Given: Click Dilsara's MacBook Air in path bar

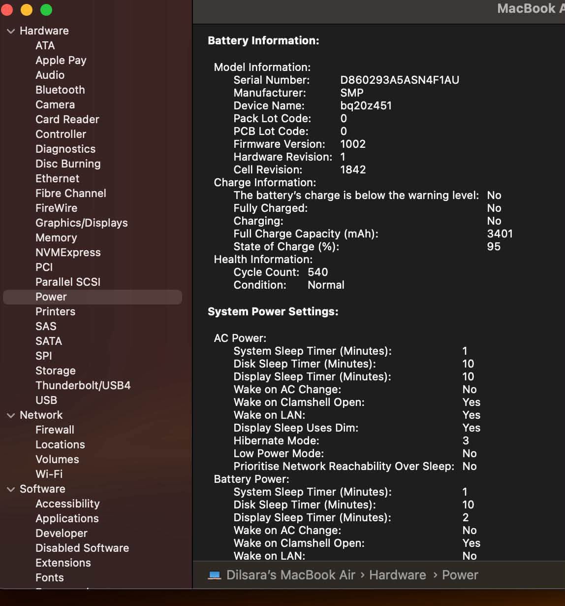Looking at the screenshot, I should [x=291, y=575].
